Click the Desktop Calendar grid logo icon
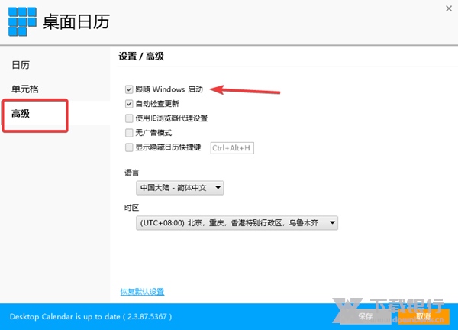 [x=22, y=21]
